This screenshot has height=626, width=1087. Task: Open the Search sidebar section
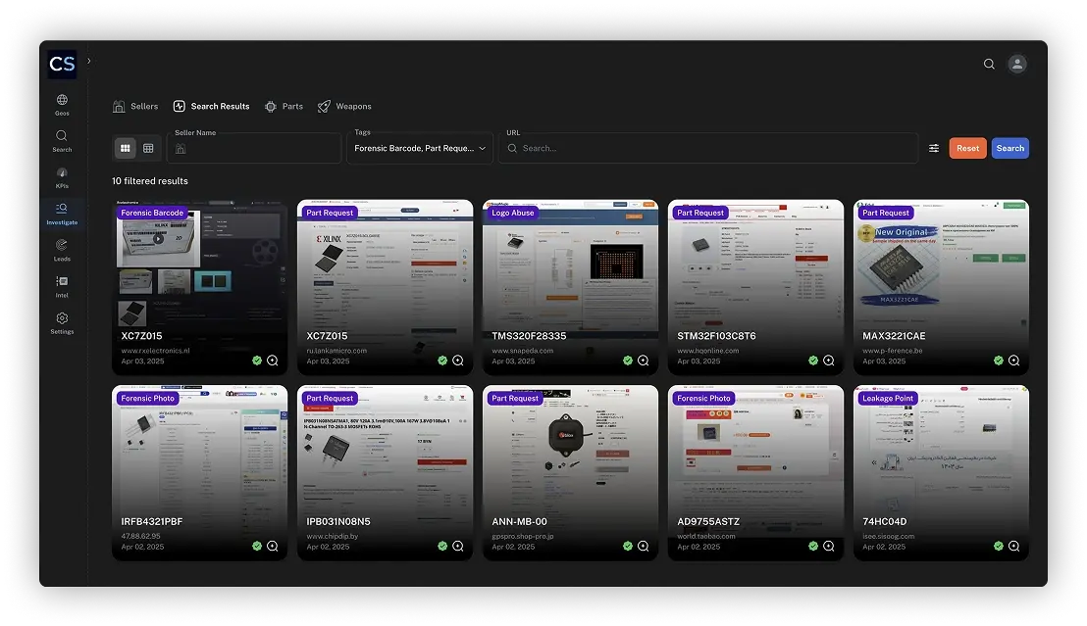[62, 140]
